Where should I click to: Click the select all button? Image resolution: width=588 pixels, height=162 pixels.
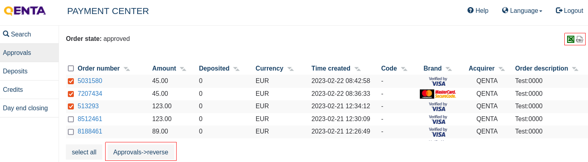(84, 152)
